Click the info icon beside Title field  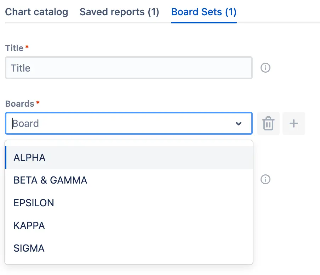[265, 68]
